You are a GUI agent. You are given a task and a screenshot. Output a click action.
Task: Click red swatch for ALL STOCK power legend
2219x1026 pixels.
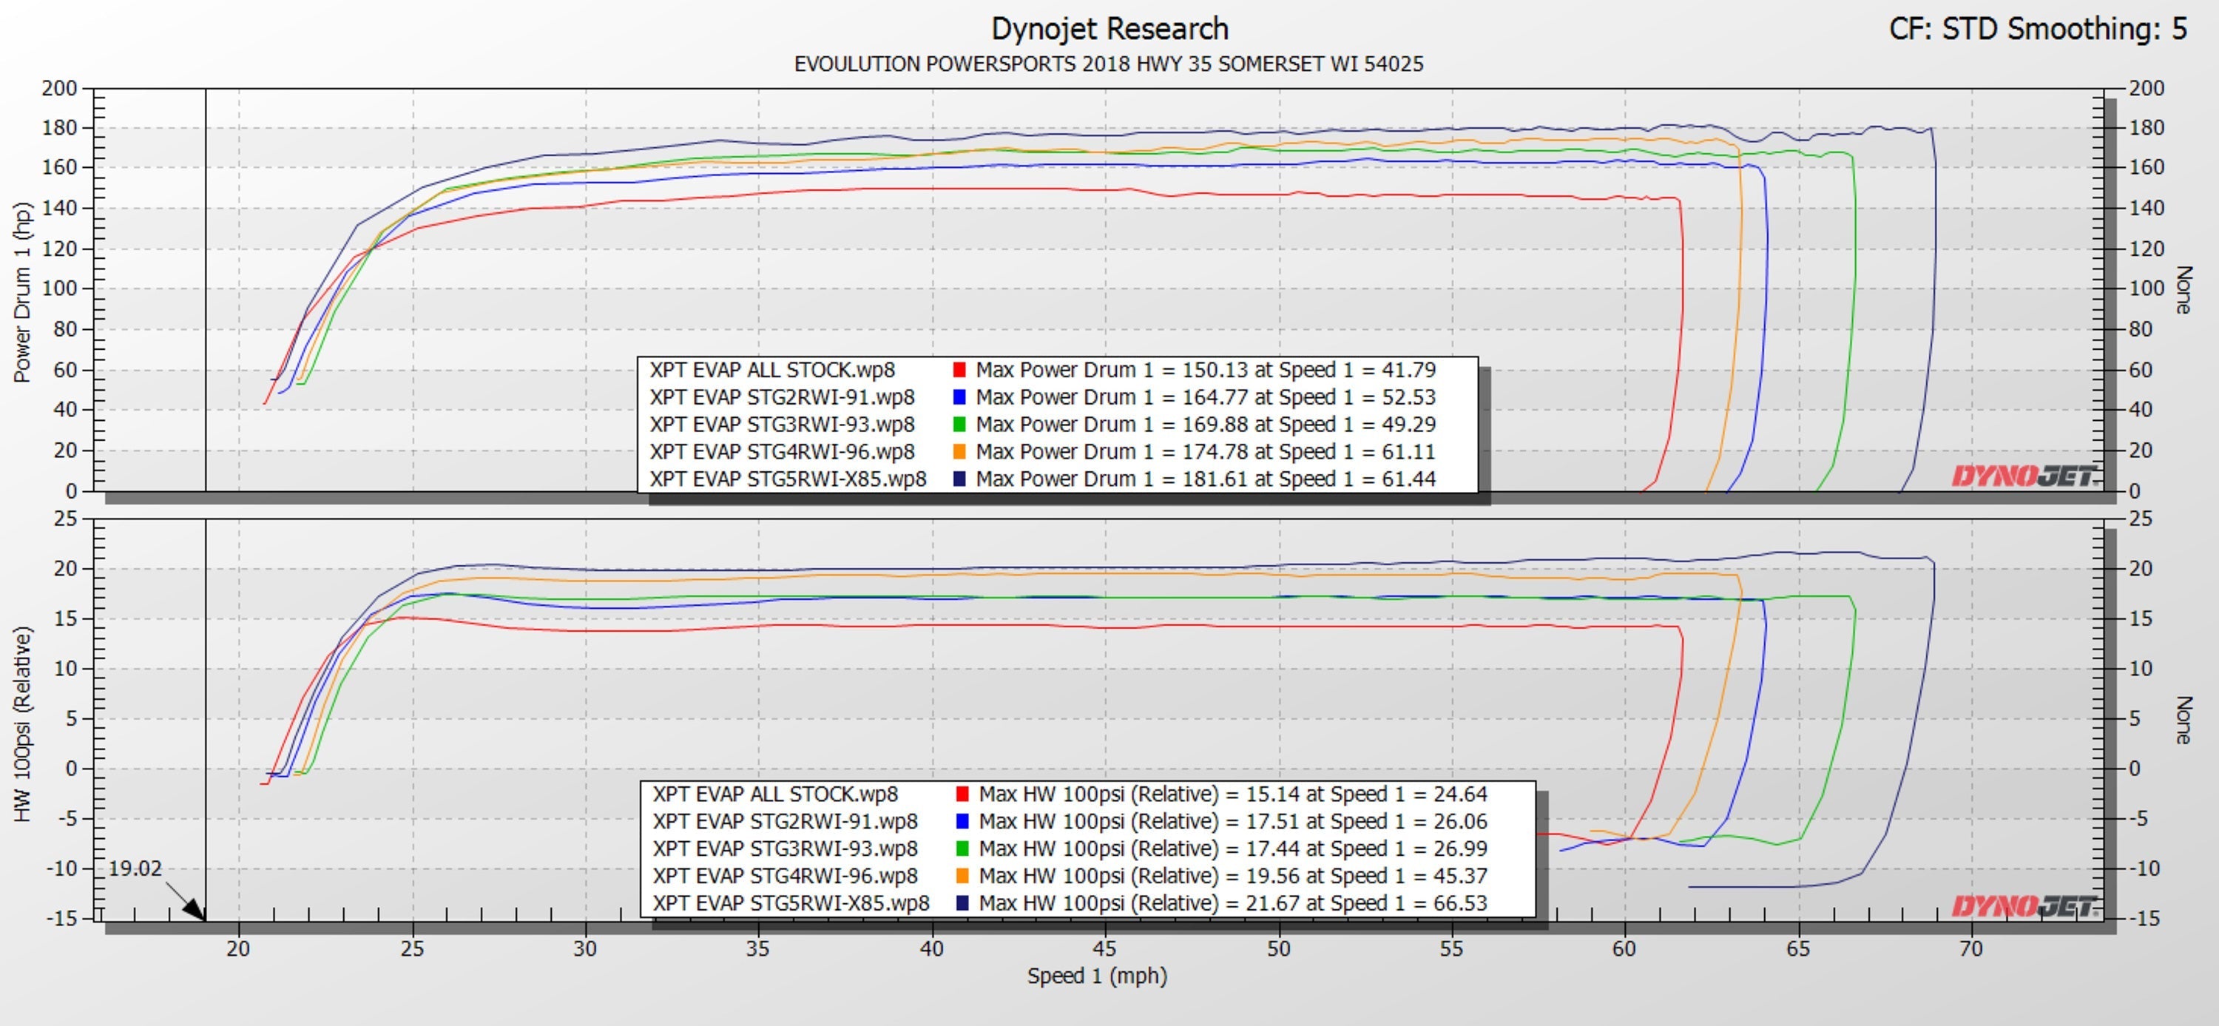959,371
